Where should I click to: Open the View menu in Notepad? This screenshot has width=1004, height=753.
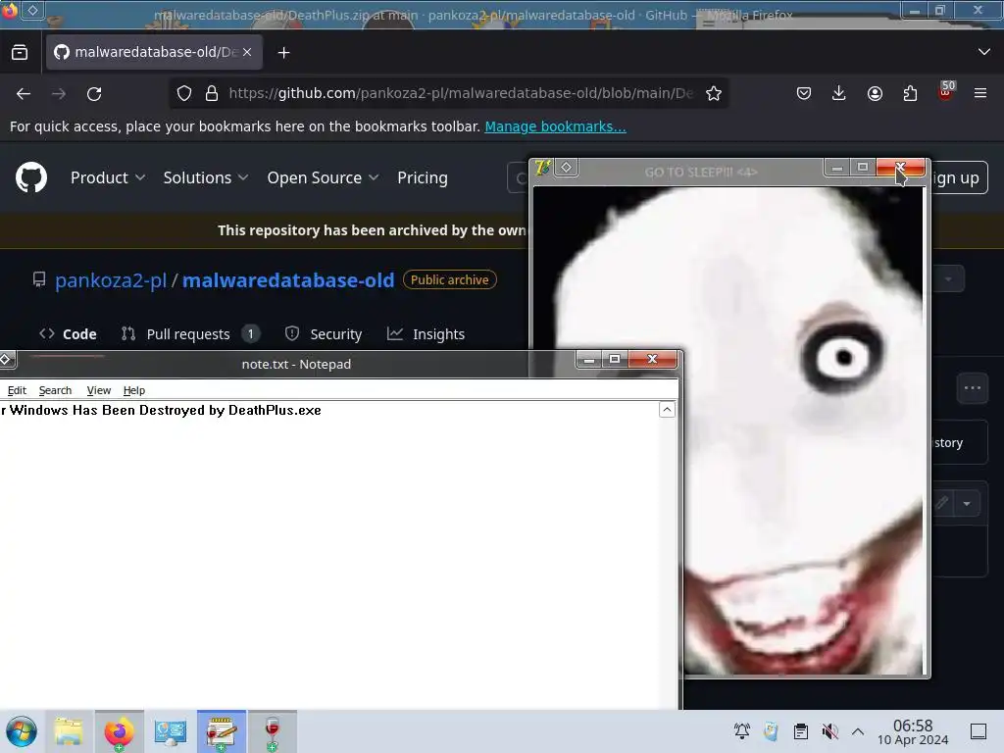click(99, 390)
